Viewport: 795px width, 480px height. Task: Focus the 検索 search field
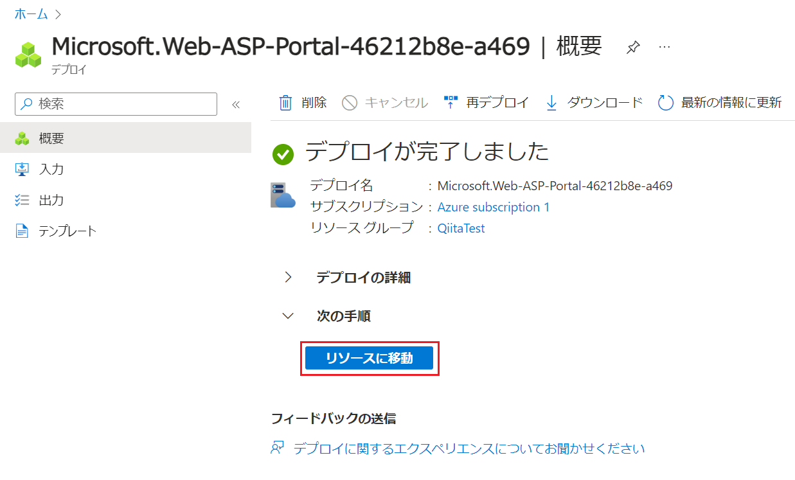[116, 103]
